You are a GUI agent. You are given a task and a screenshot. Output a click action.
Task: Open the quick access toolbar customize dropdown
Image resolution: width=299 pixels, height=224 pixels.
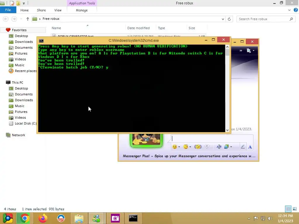coord(24,3)
